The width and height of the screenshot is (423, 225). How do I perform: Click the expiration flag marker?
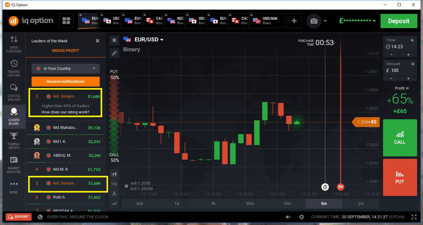(341, 187)
